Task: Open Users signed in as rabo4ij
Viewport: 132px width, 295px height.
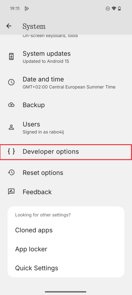Action: pos(66,127)
